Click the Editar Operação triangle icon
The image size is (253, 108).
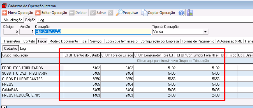38,13
